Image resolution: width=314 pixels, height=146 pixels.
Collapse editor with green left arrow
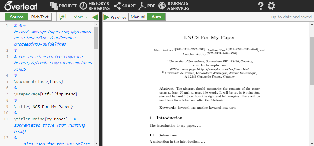coord(95,17)
